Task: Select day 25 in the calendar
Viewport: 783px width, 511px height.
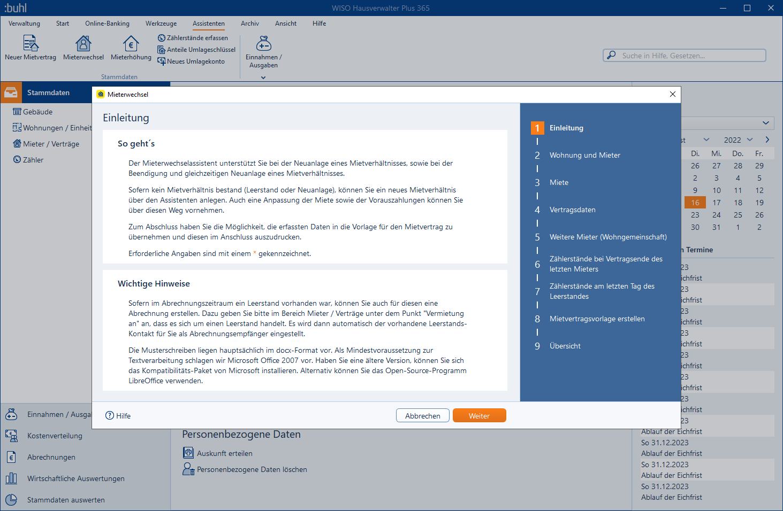Action: point(738,215)
